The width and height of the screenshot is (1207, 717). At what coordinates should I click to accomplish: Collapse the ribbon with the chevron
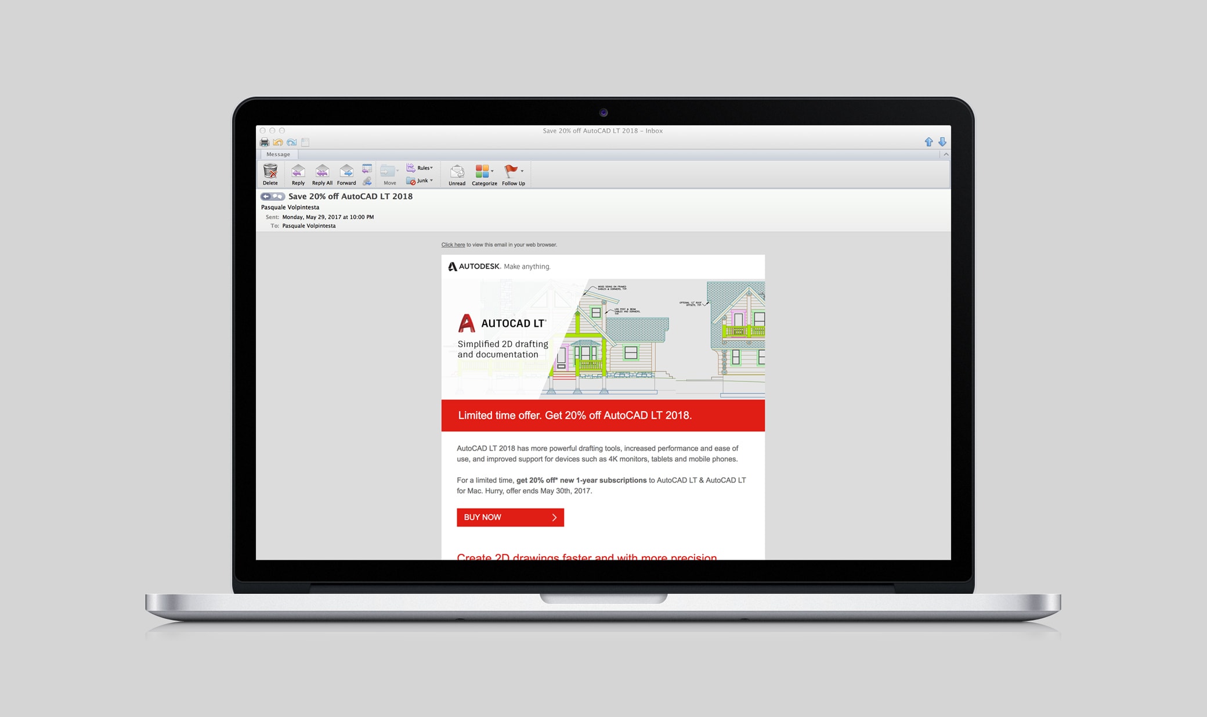(x=946, y=154)
